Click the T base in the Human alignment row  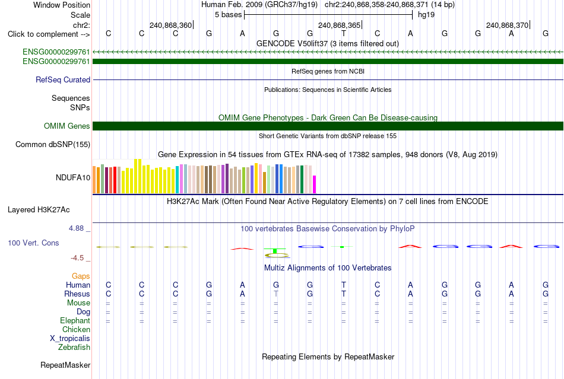344,285
